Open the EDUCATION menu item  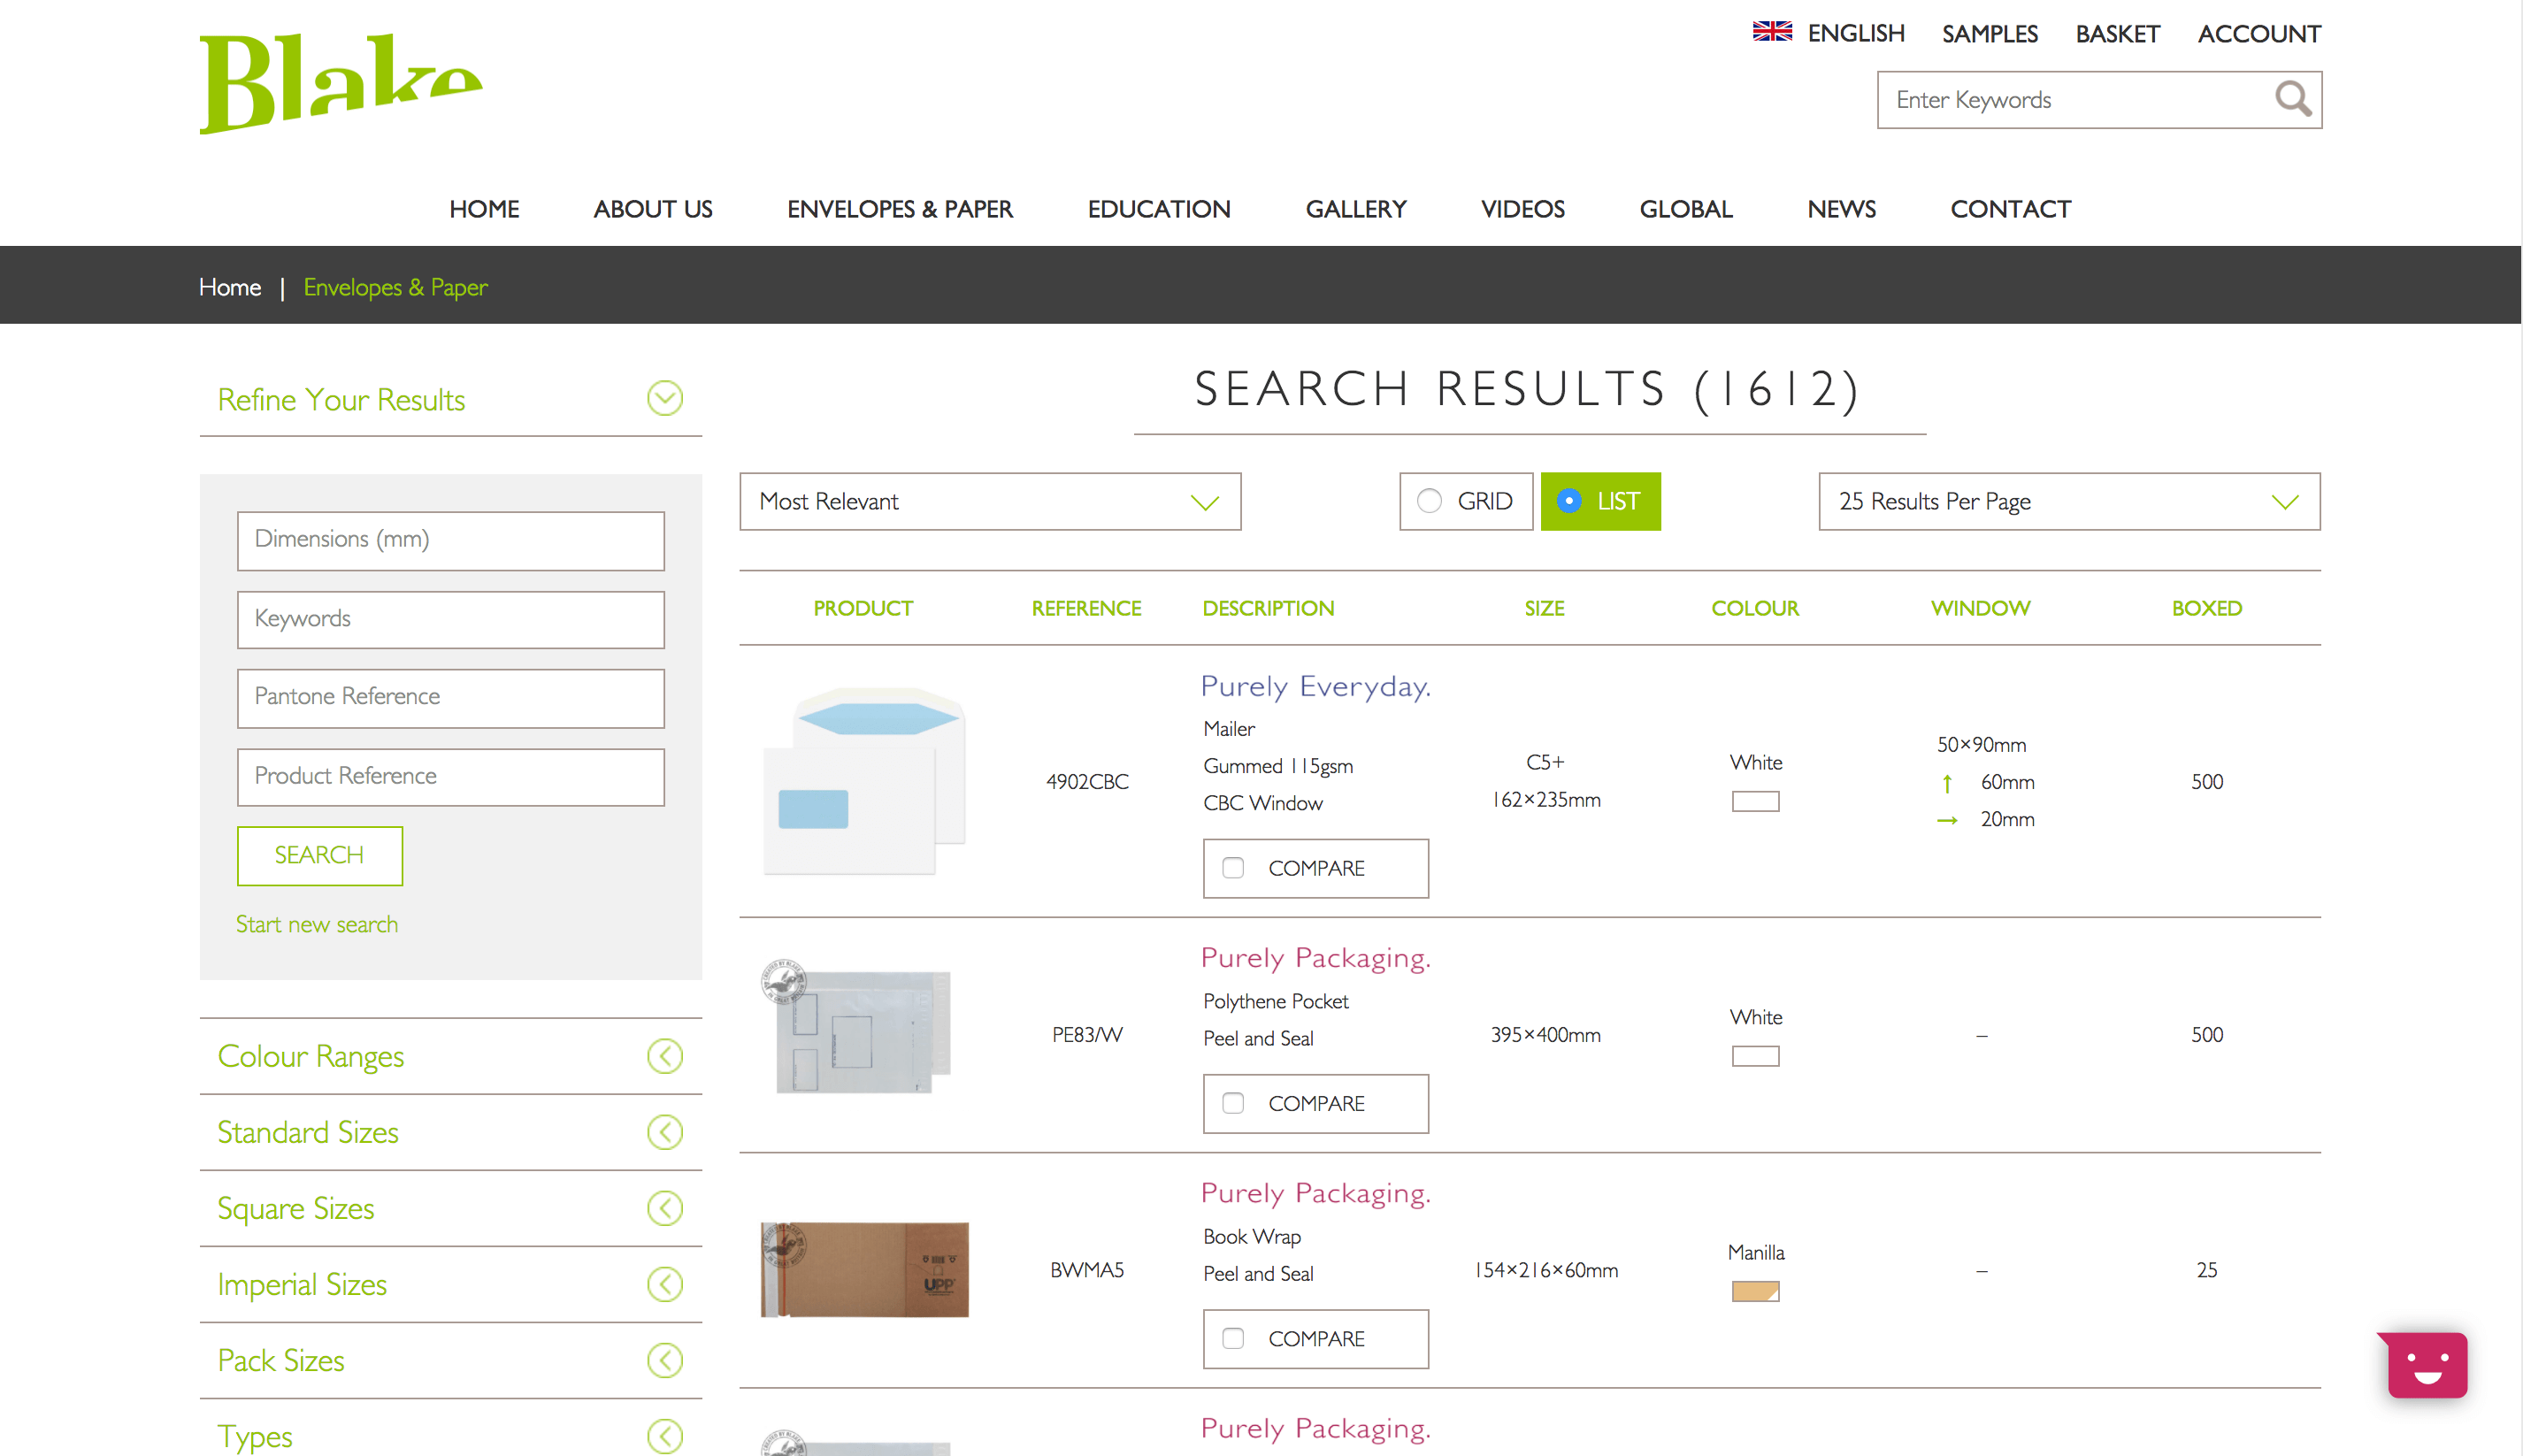point(1159,209)
